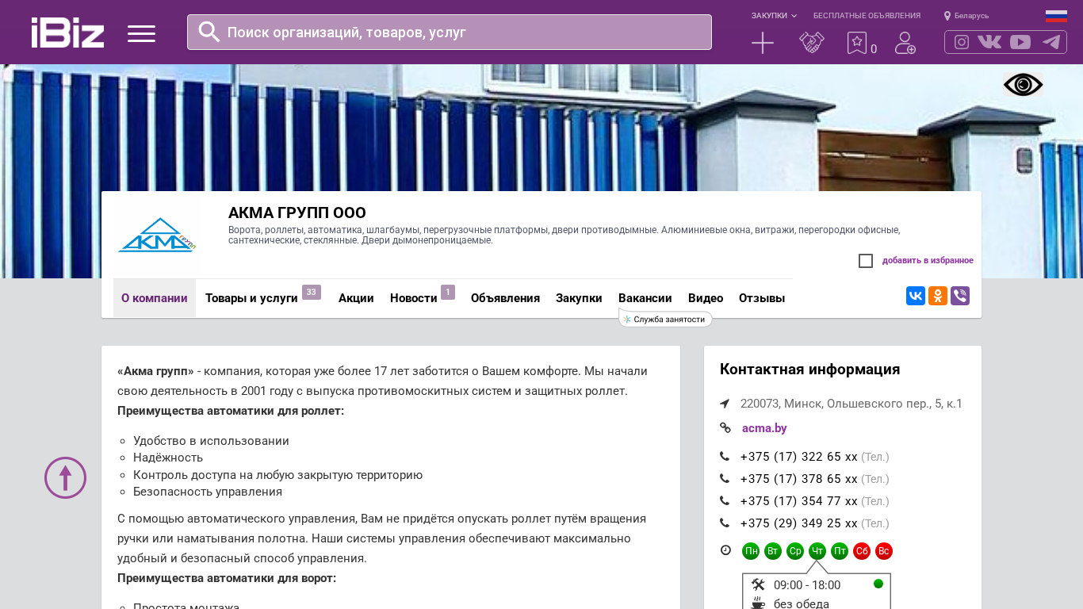
Task: Select Saturday Сб schedule day
Action: click(x=862, y=551)
